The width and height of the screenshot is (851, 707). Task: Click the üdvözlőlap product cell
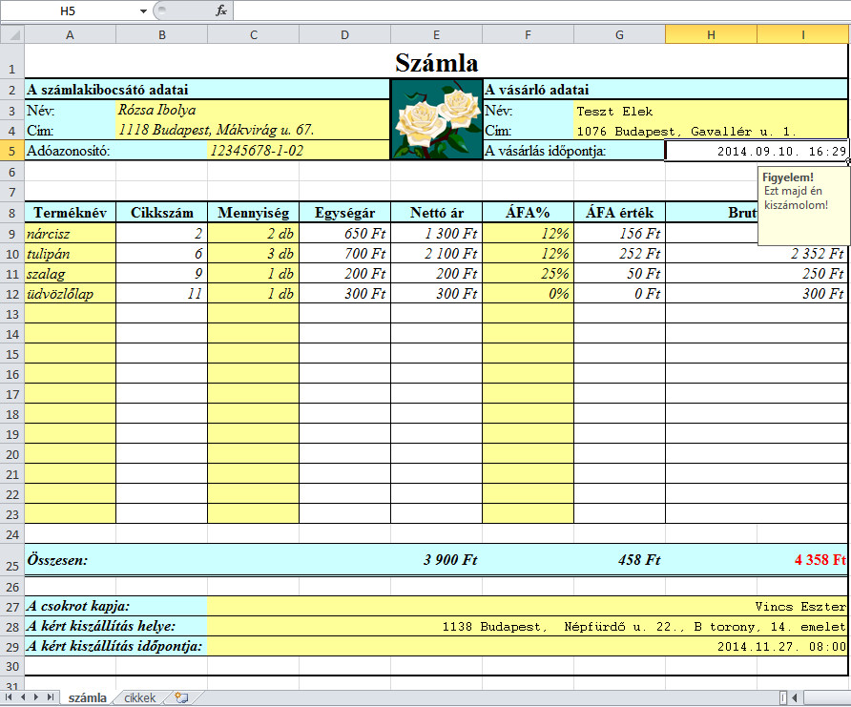pyautogui.click(x=70, y=294)
